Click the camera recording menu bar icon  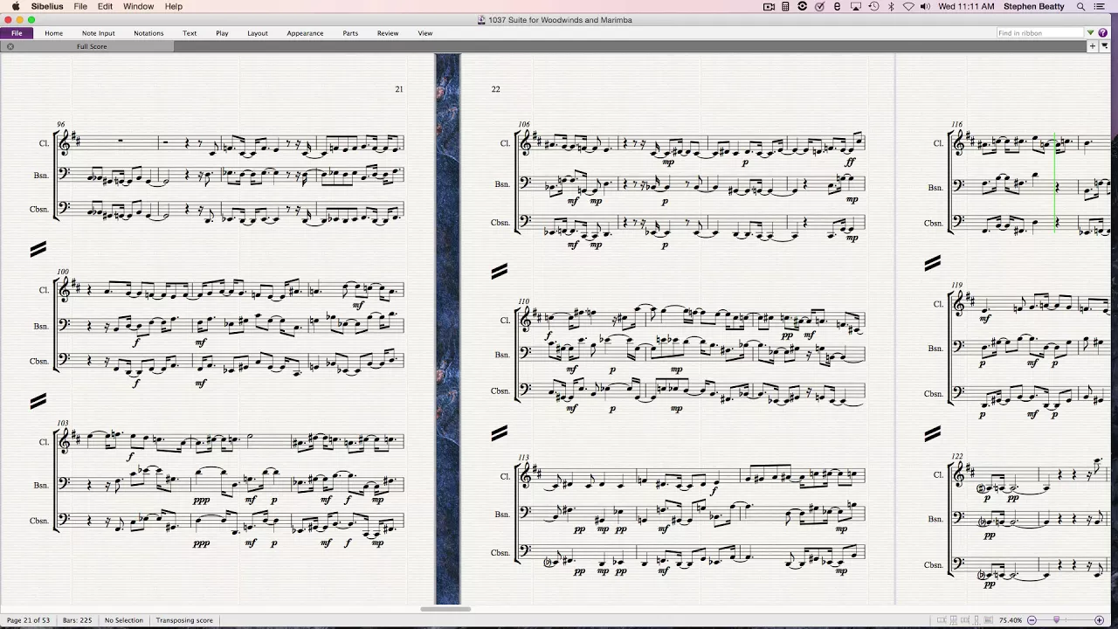pos(769,6)
